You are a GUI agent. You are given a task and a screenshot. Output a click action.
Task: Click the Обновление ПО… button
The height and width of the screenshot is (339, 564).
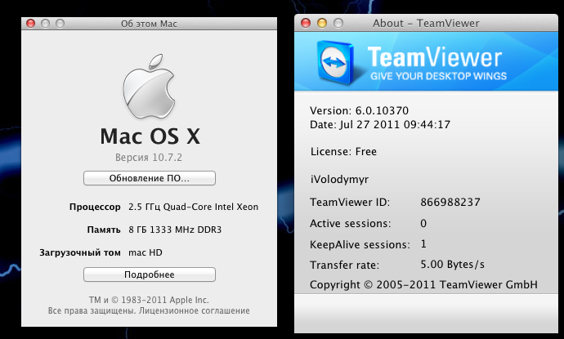[x=150, y=178]
